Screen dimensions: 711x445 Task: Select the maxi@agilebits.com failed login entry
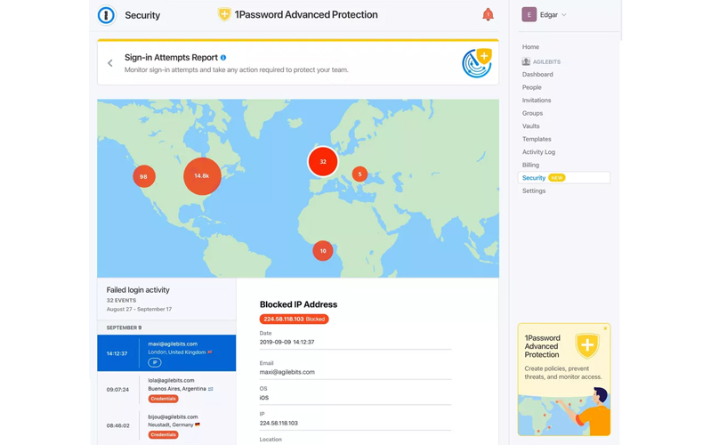point(166,352)
